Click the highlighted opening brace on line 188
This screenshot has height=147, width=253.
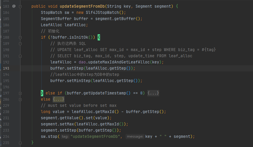pos(99,37)
